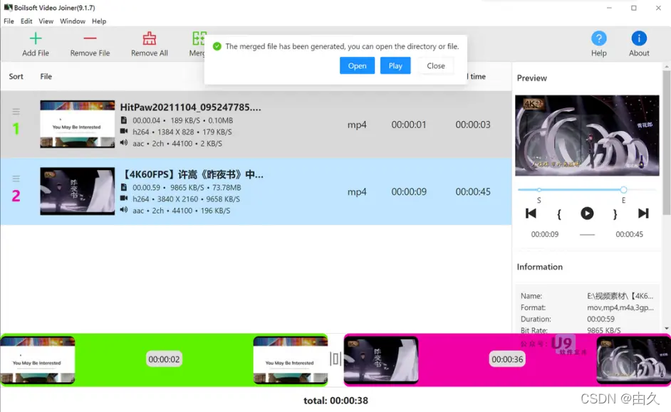Click the preview video image
Viewport: 671px width, 412px height.
[587, 135]
